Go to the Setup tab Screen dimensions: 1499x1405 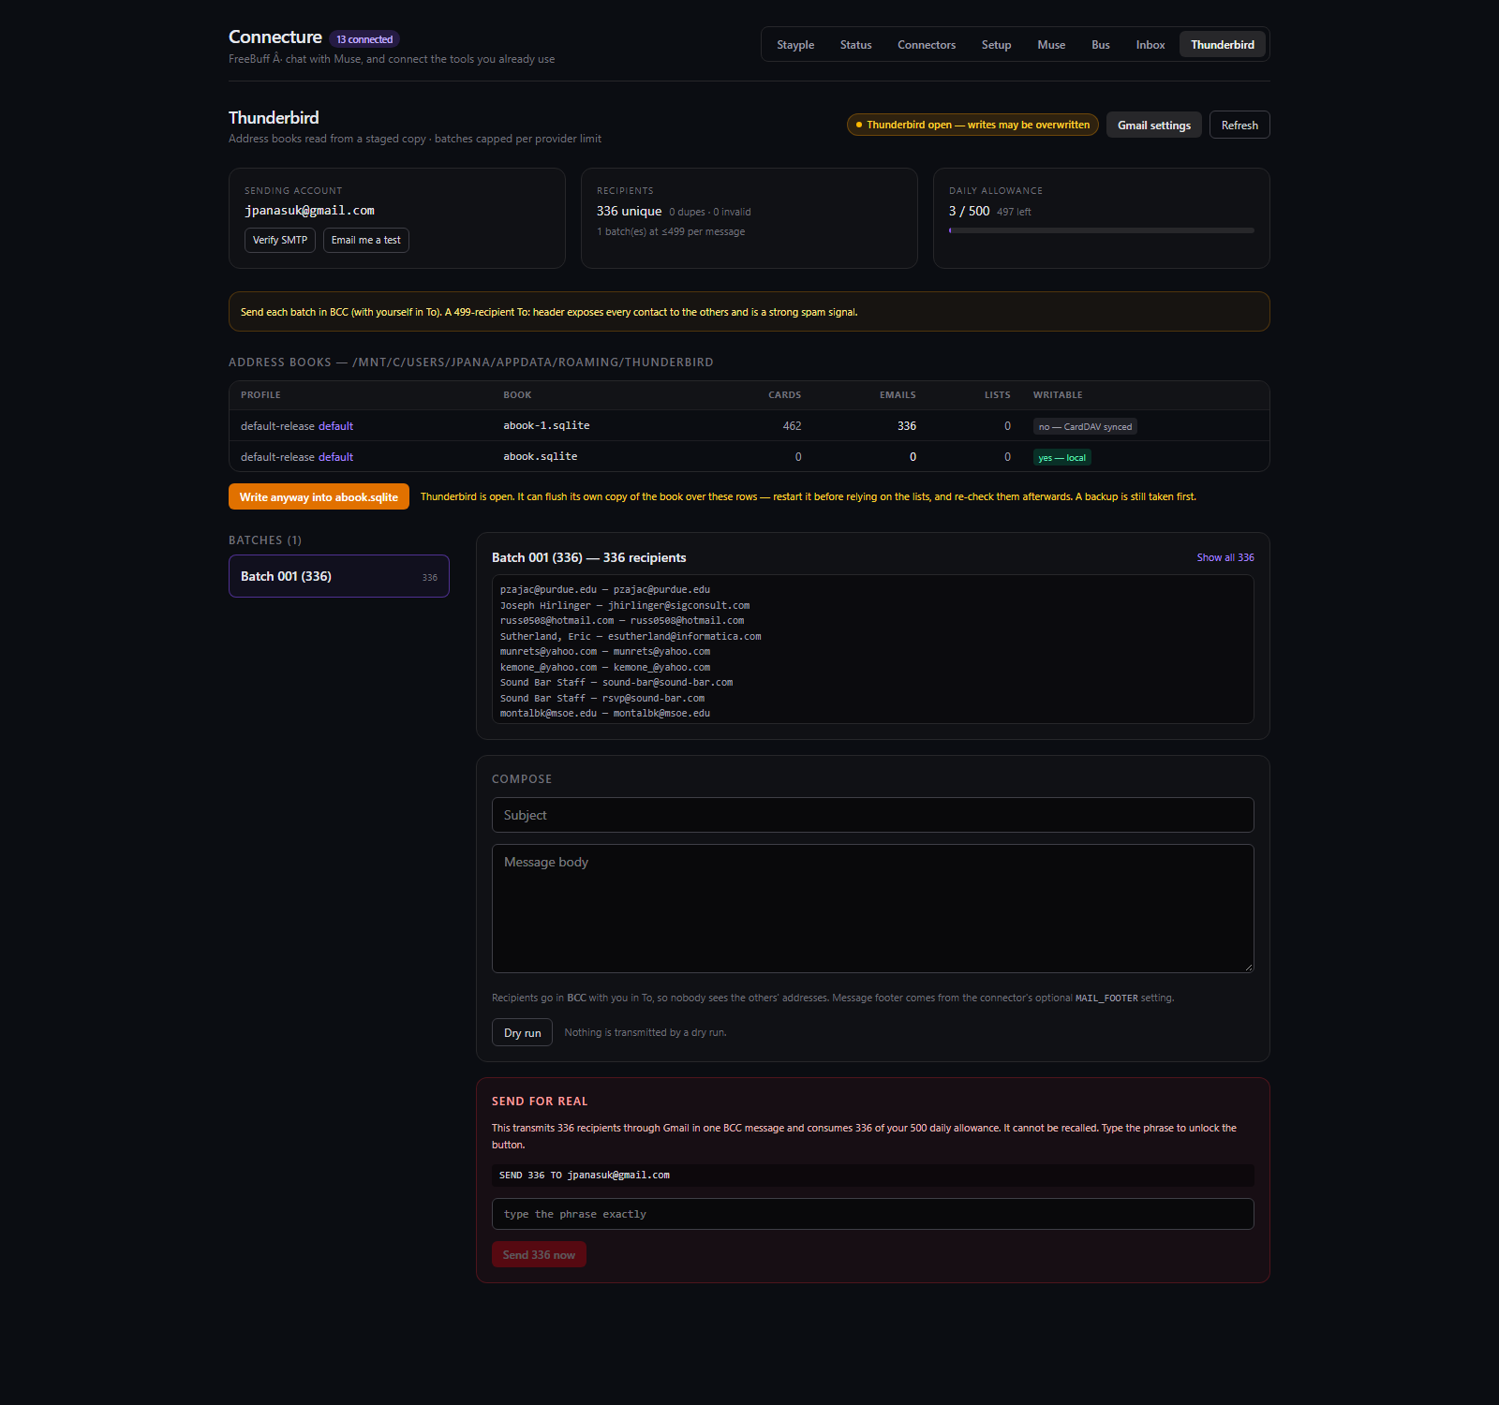coord(996,45)
